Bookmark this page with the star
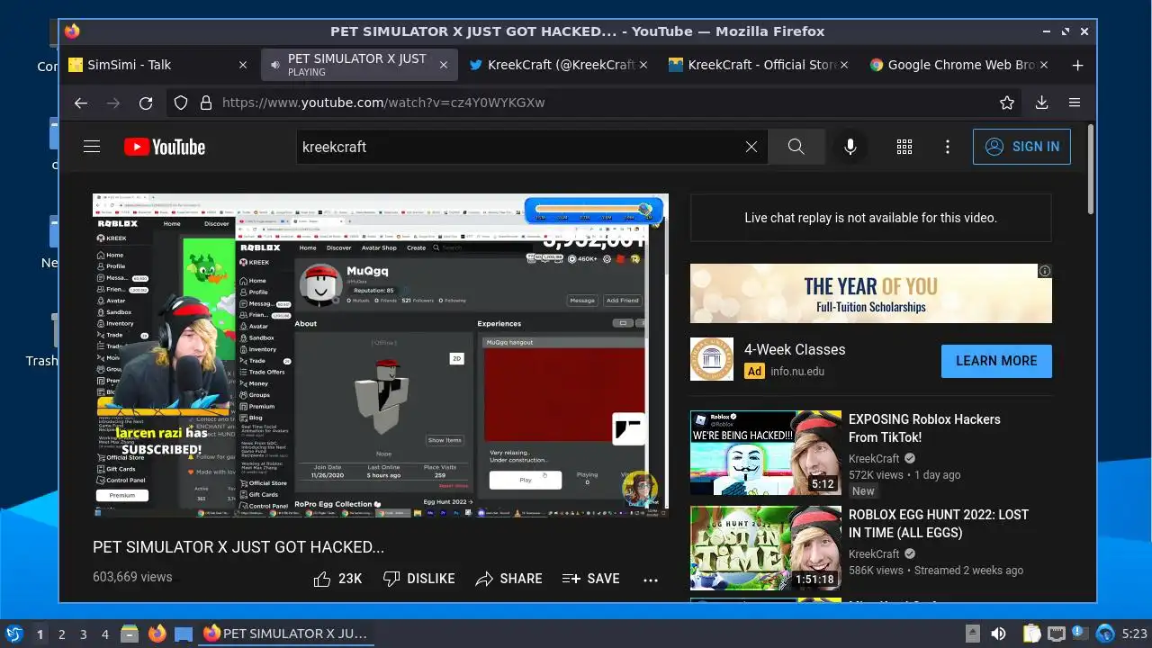 tap(1007, 103)
